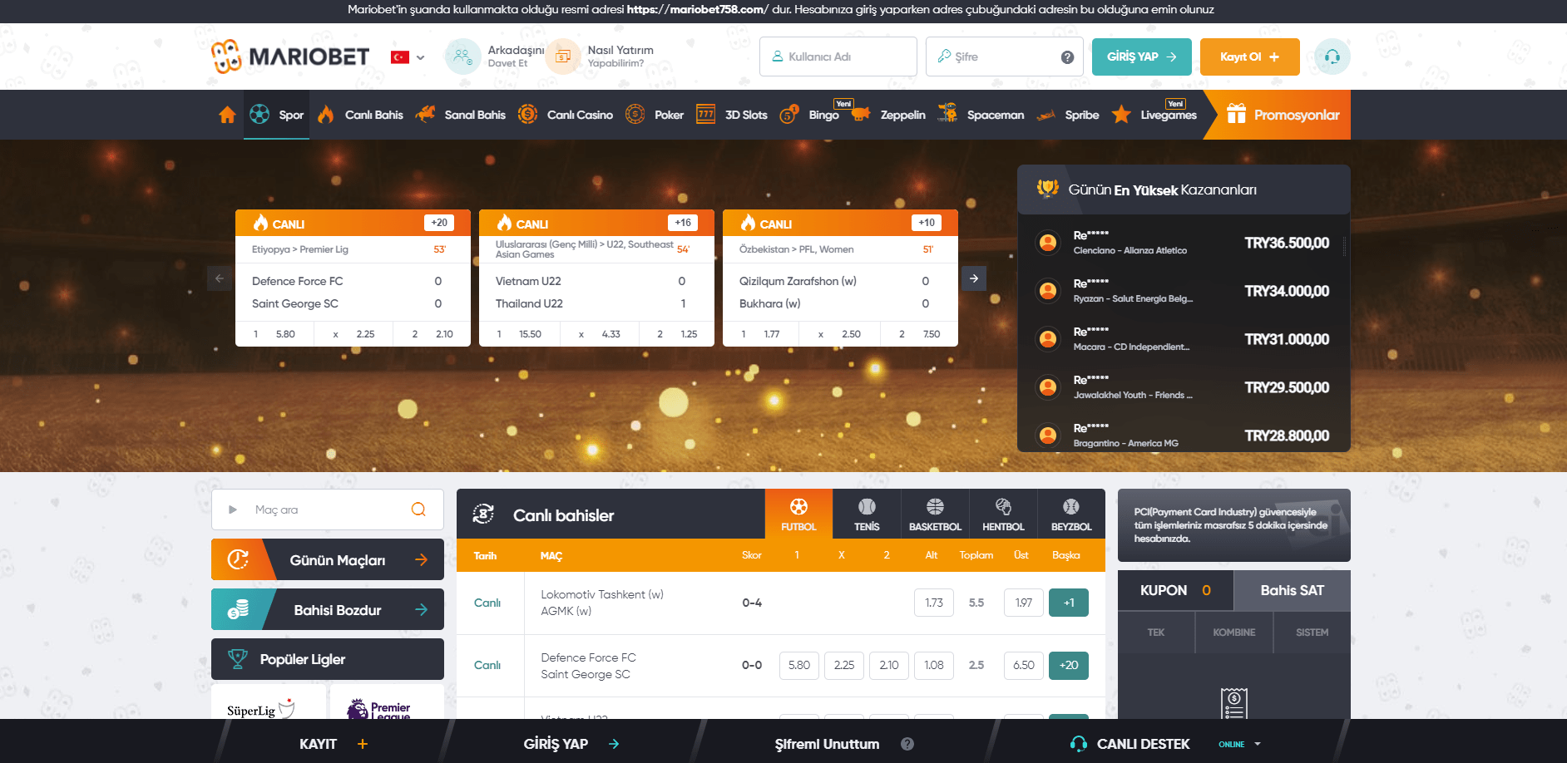Open the Turkish flag language selector
This screenshot has height=763, width=1567.
click(408, 57)
